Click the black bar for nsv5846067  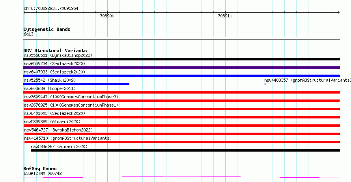click(x=186, y=150)
